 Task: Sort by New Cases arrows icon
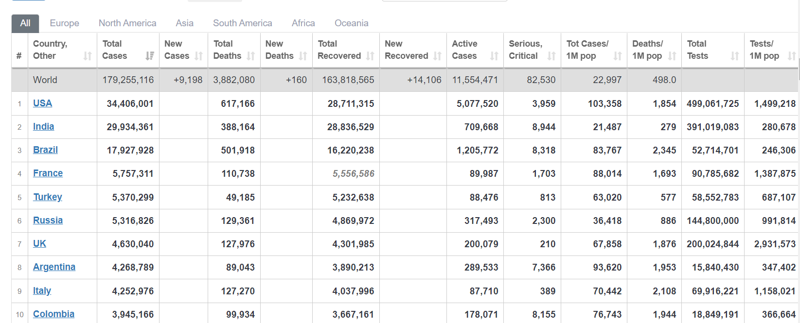[x=198, y=56]
